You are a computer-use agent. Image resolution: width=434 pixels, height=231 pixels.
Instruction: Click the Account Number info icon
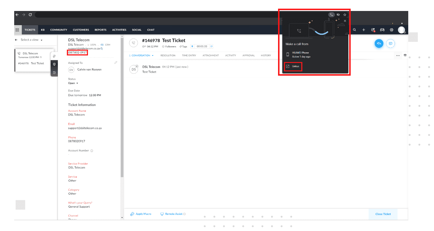92,151
